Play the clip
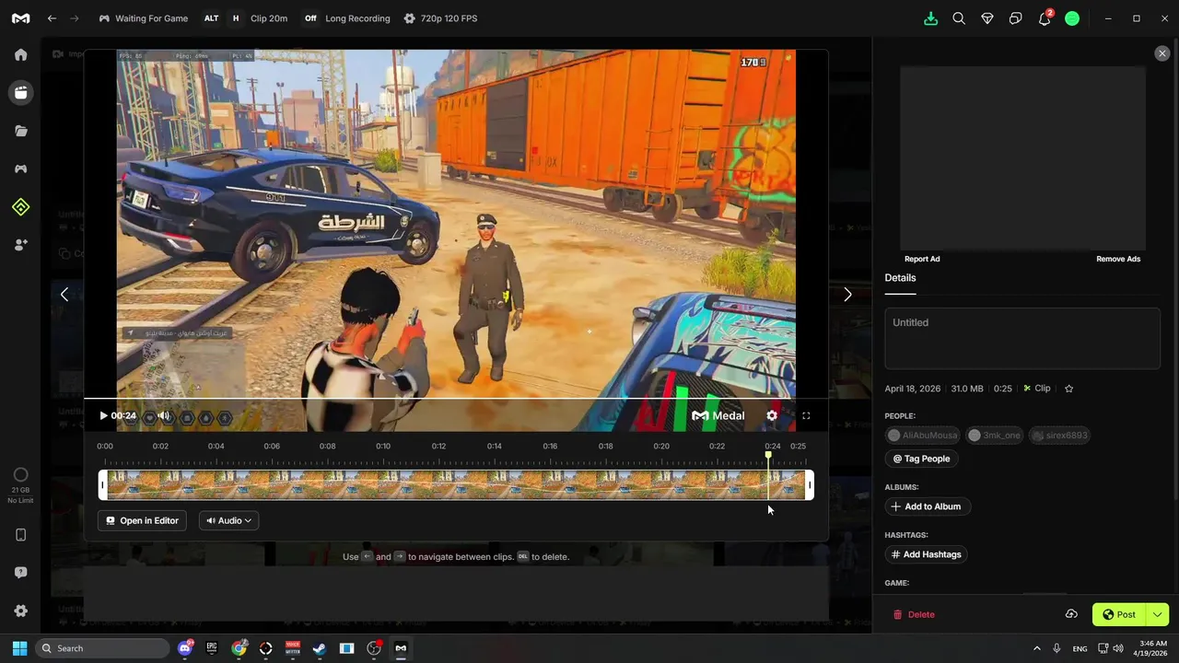This screenshot has width=1179, height=663. 103,415
